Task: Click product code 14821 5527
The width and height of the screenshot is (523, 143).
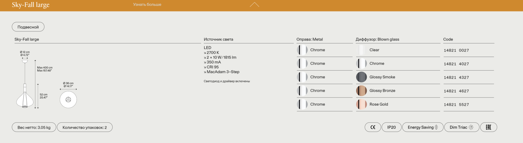Action: (456, 105)
